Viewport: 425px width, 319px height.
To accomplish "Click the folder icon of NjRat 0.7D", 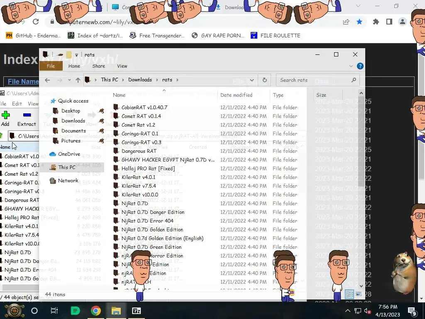I will point(116,203).
